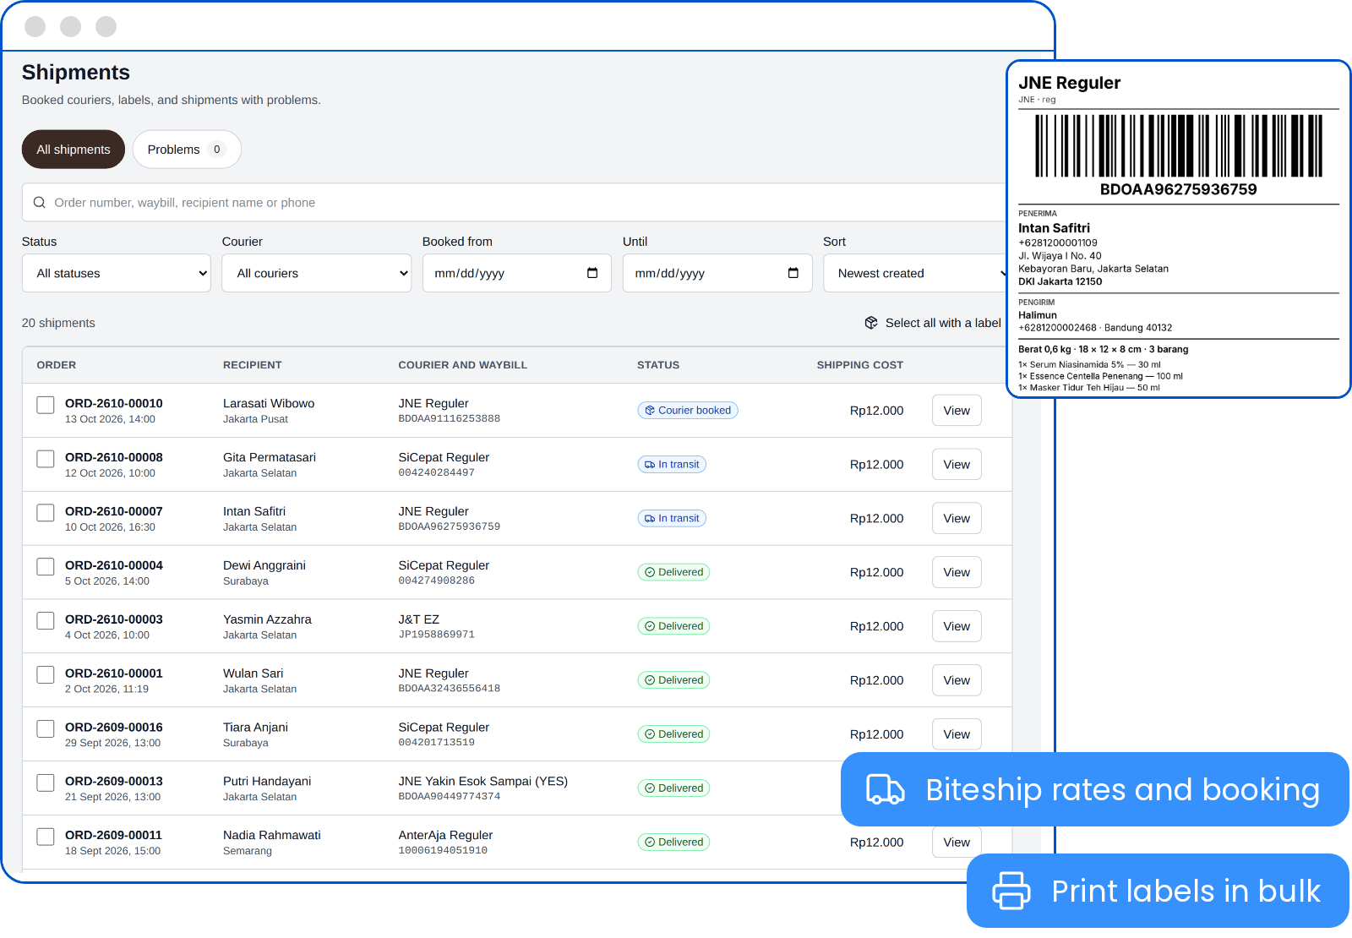Switch to the Problems tab

coord(187,150)
